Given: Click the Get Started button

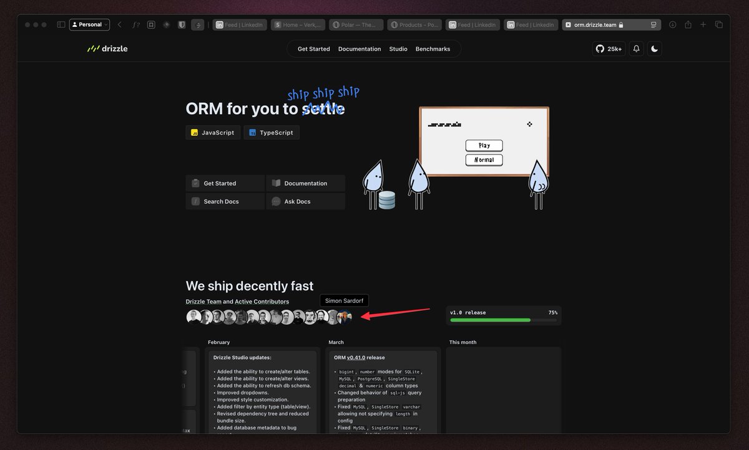Looking at the screenshot, I should click(225, 183).
